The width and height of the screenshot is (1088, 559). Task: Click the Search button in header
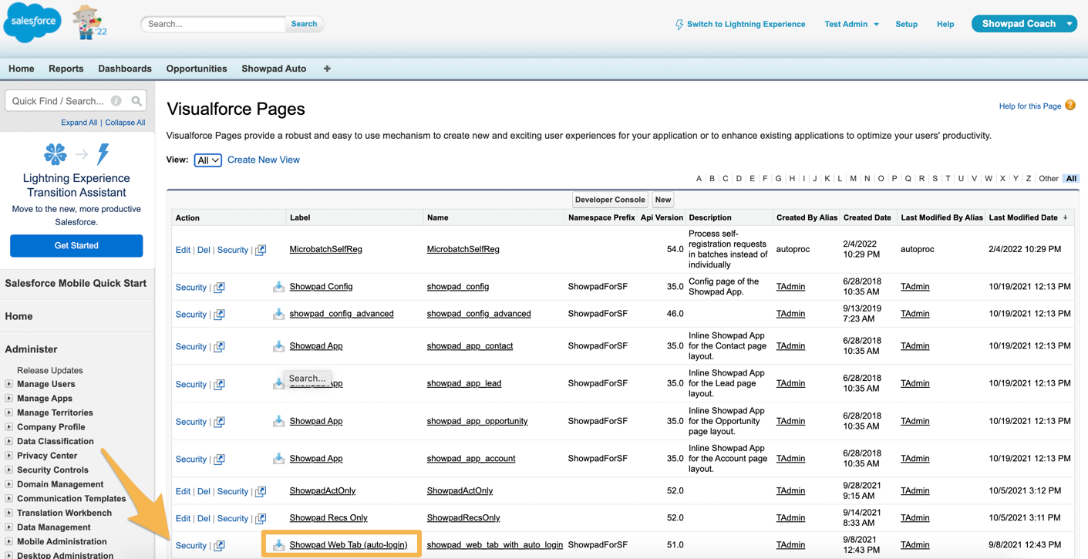304,24
